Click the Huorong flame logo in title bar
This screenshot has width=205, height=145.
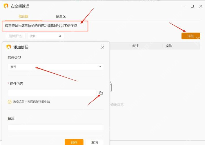tap(6, 6)
